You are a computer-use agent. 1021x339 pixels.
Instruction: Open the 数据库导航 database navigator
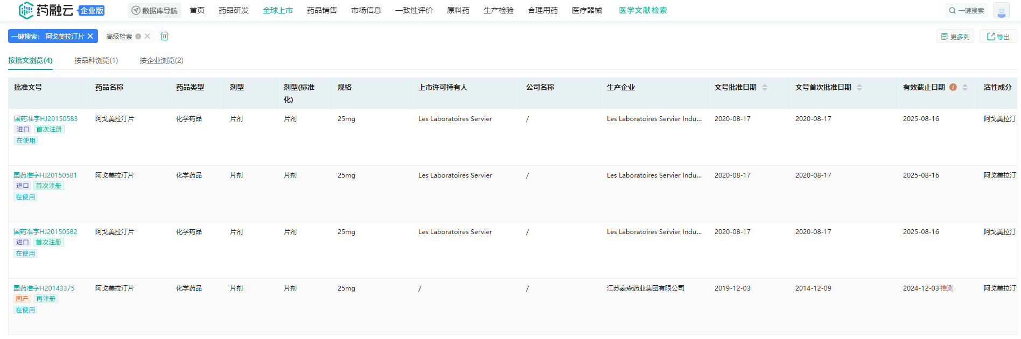pos(155,10)
